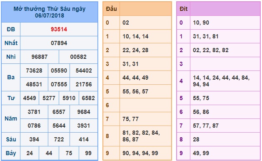Click '28' in the Đít table
The image size is (262, 161).
[196, 139]
